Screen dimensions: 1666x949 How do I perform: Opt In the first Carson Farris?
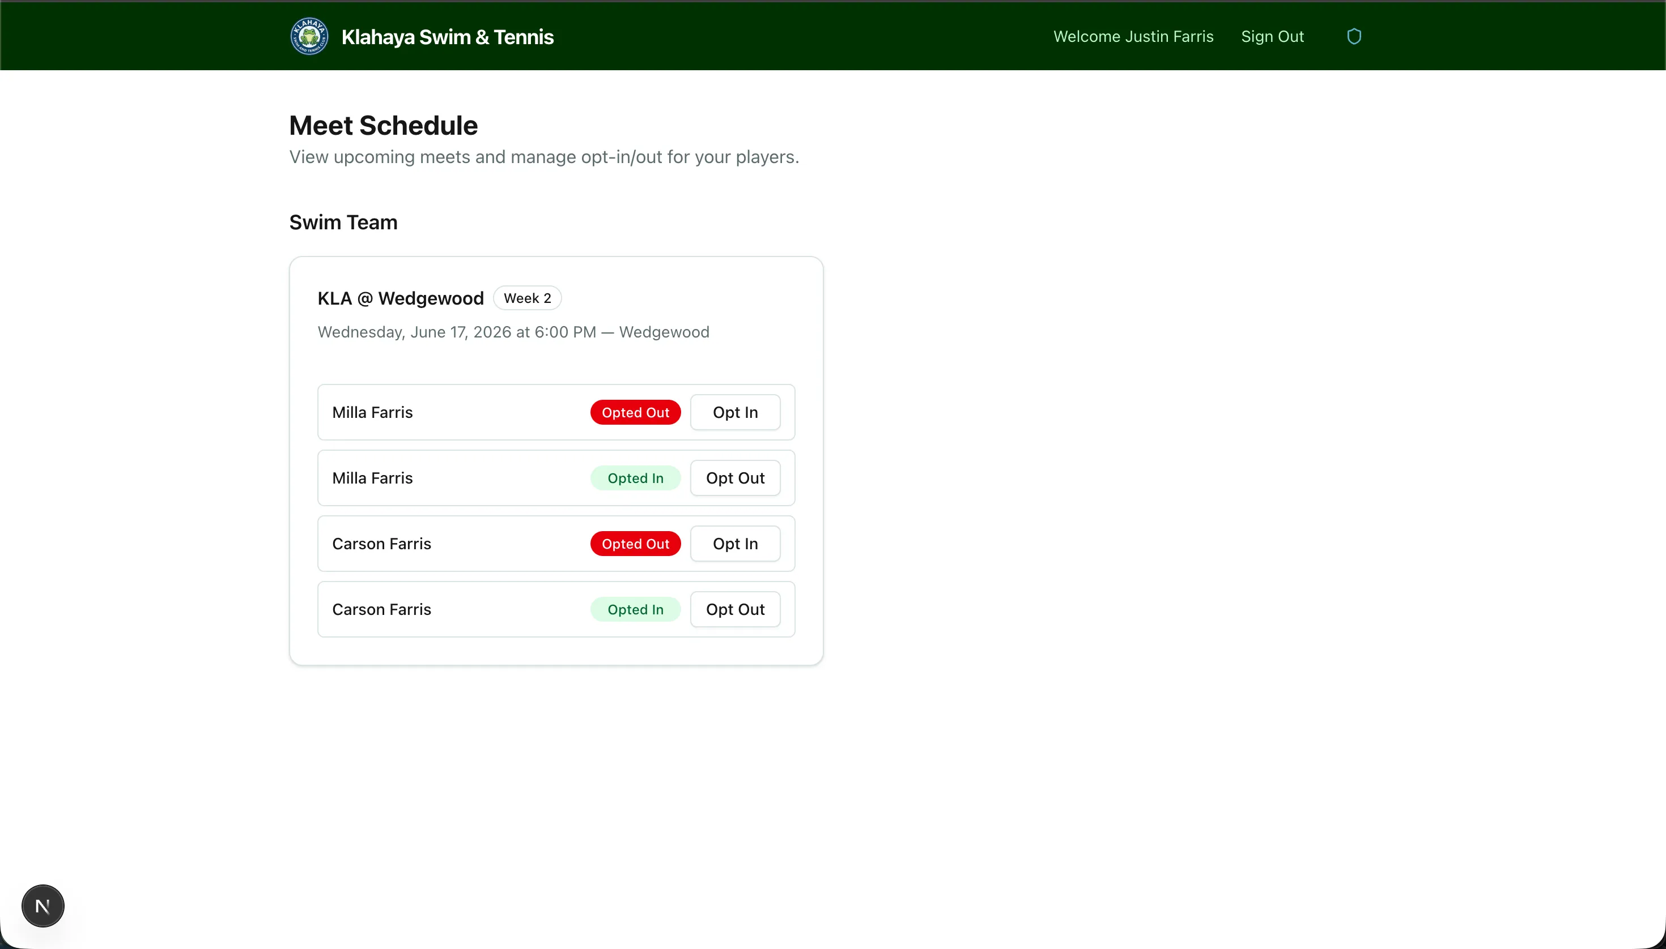point(734,544)
